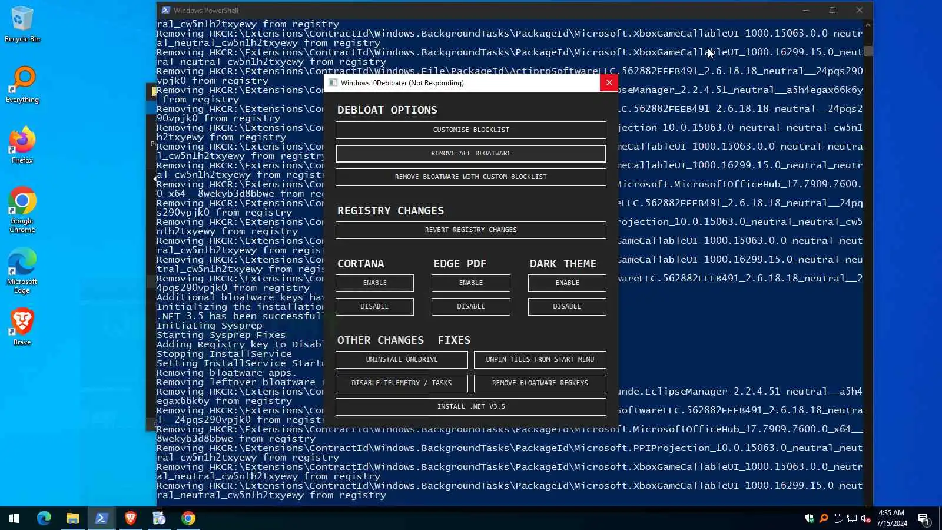Image resolution: width=942 pixels, height=530 pixels.
Task: Select the Everything desktop shortcut
Action: tap(22, 85)
